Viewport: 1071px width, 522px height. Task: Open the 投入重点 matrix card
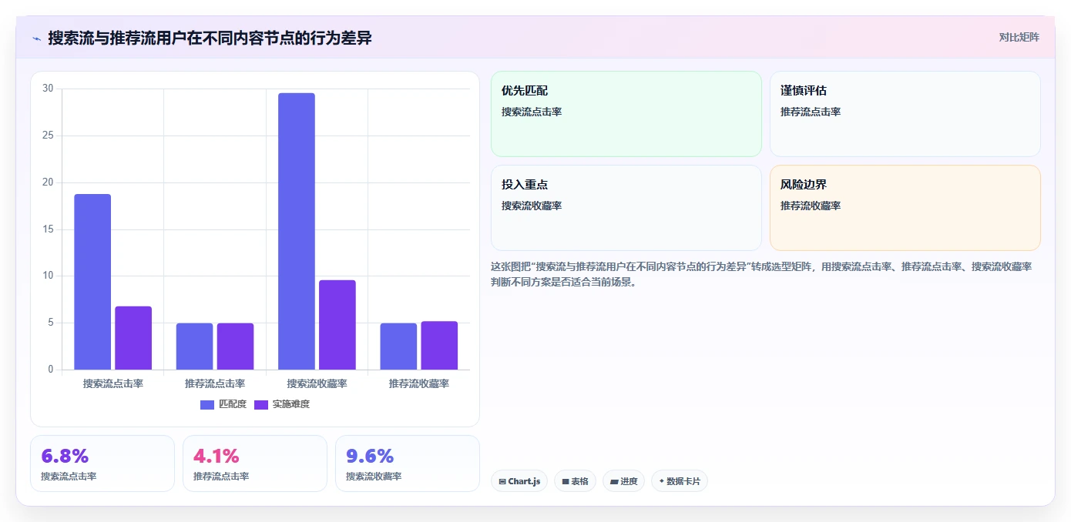coord(626,208)
